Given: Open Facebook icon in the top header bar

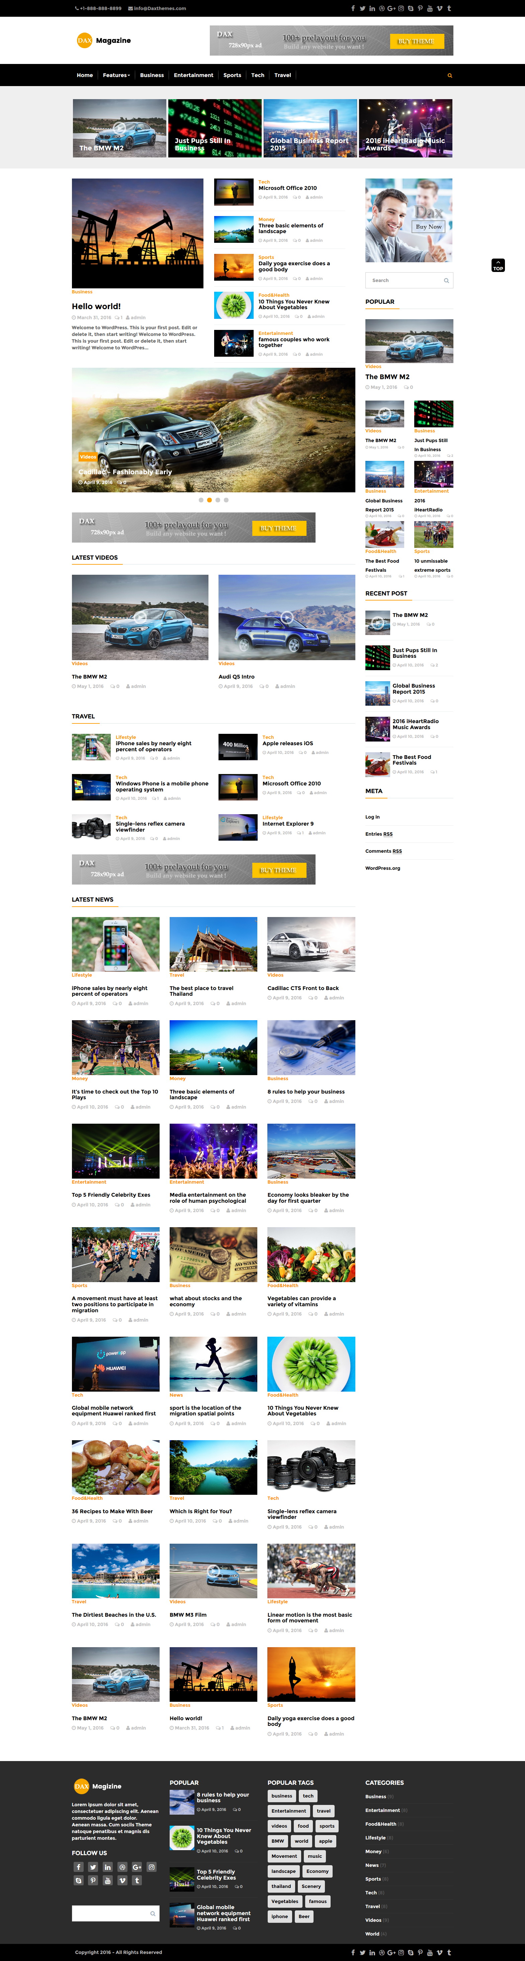Looking at the screenshot, I should coord(352,8).
